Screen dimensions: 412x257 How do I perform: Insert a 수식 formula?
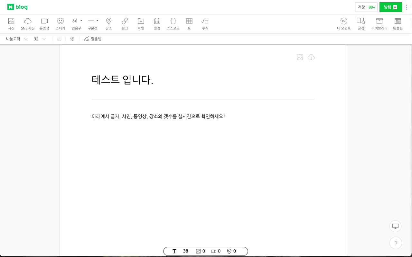click(205, 24)
